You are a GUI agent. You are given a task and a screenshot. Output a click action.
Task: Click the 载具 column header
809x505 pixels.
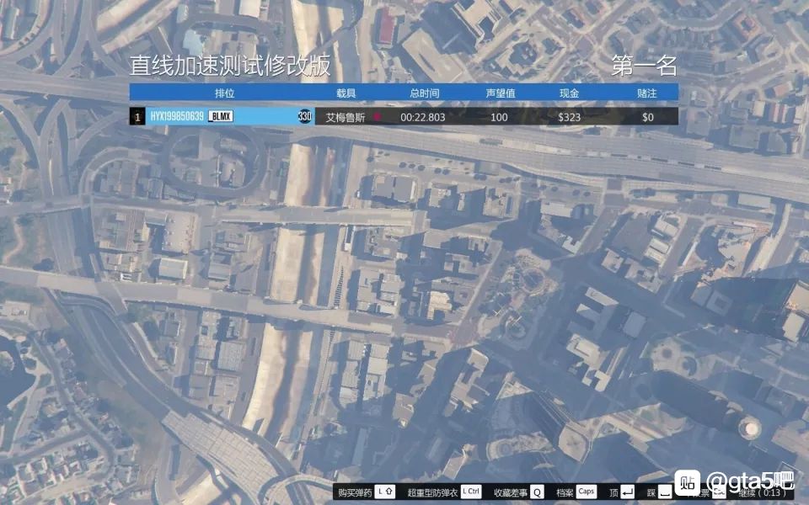(x=346, y=93)
